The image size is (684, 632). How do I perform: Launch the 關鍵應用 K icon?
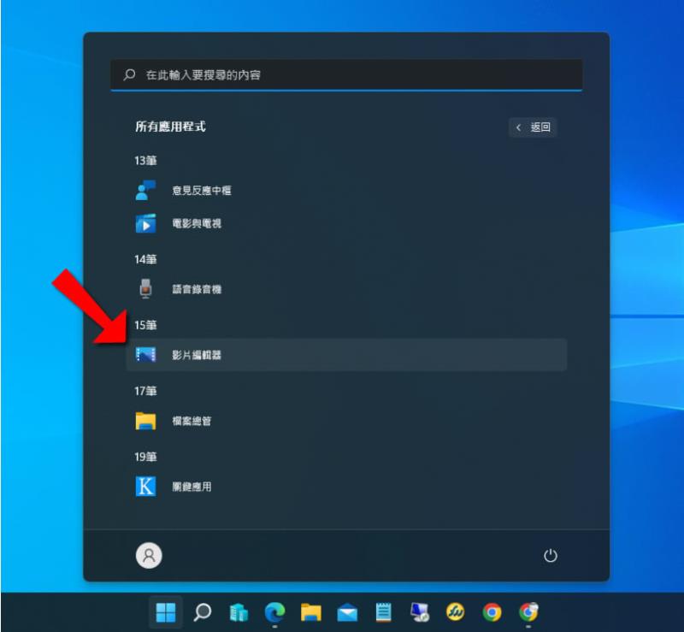(x=145, y=487)
